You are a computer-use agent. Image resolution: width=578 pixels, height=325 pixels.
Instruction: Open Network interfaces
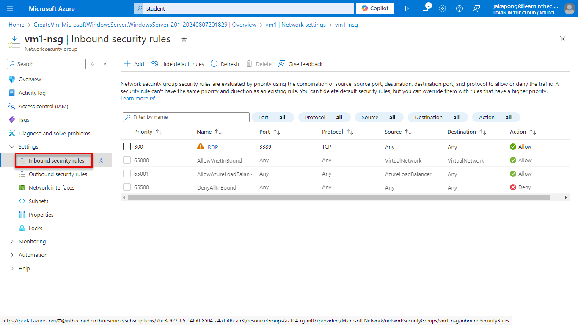(x=51, y=187)
